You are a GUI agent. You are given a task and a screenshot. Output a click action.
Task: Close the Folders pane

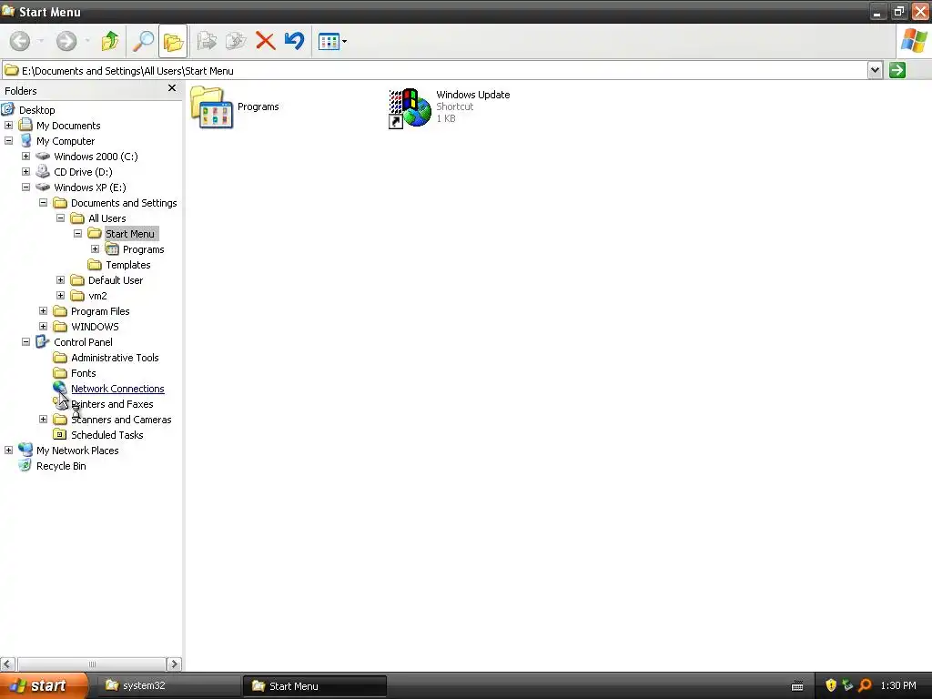click(x=172, y=88)
